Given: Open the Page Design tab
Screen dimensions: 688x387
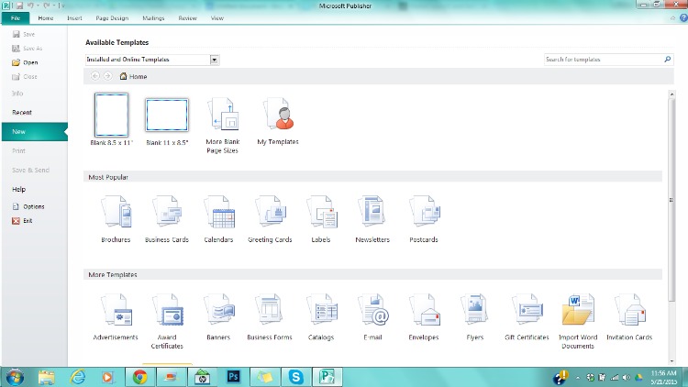Looking at the screenshot, I should (x=112, y=18).
